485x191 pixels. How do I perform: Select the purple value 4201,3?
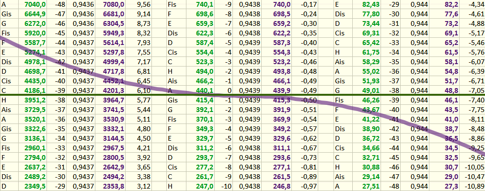click(x=114, y=90)
